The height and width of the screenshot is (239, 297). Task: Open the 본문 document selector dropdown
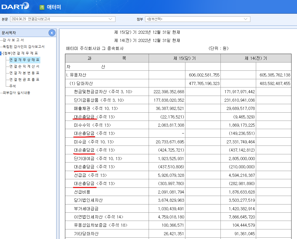pos(110,19)
